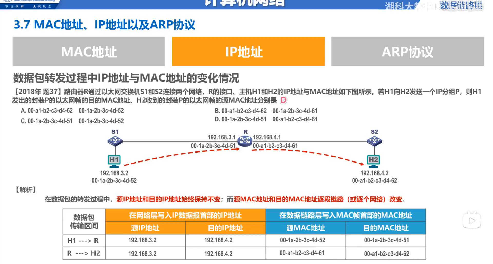This screenshot has height=264, width=493.
Task: Select answer option B ending 00-1a-2b-3c-4d-61
Action: point(266,111)
